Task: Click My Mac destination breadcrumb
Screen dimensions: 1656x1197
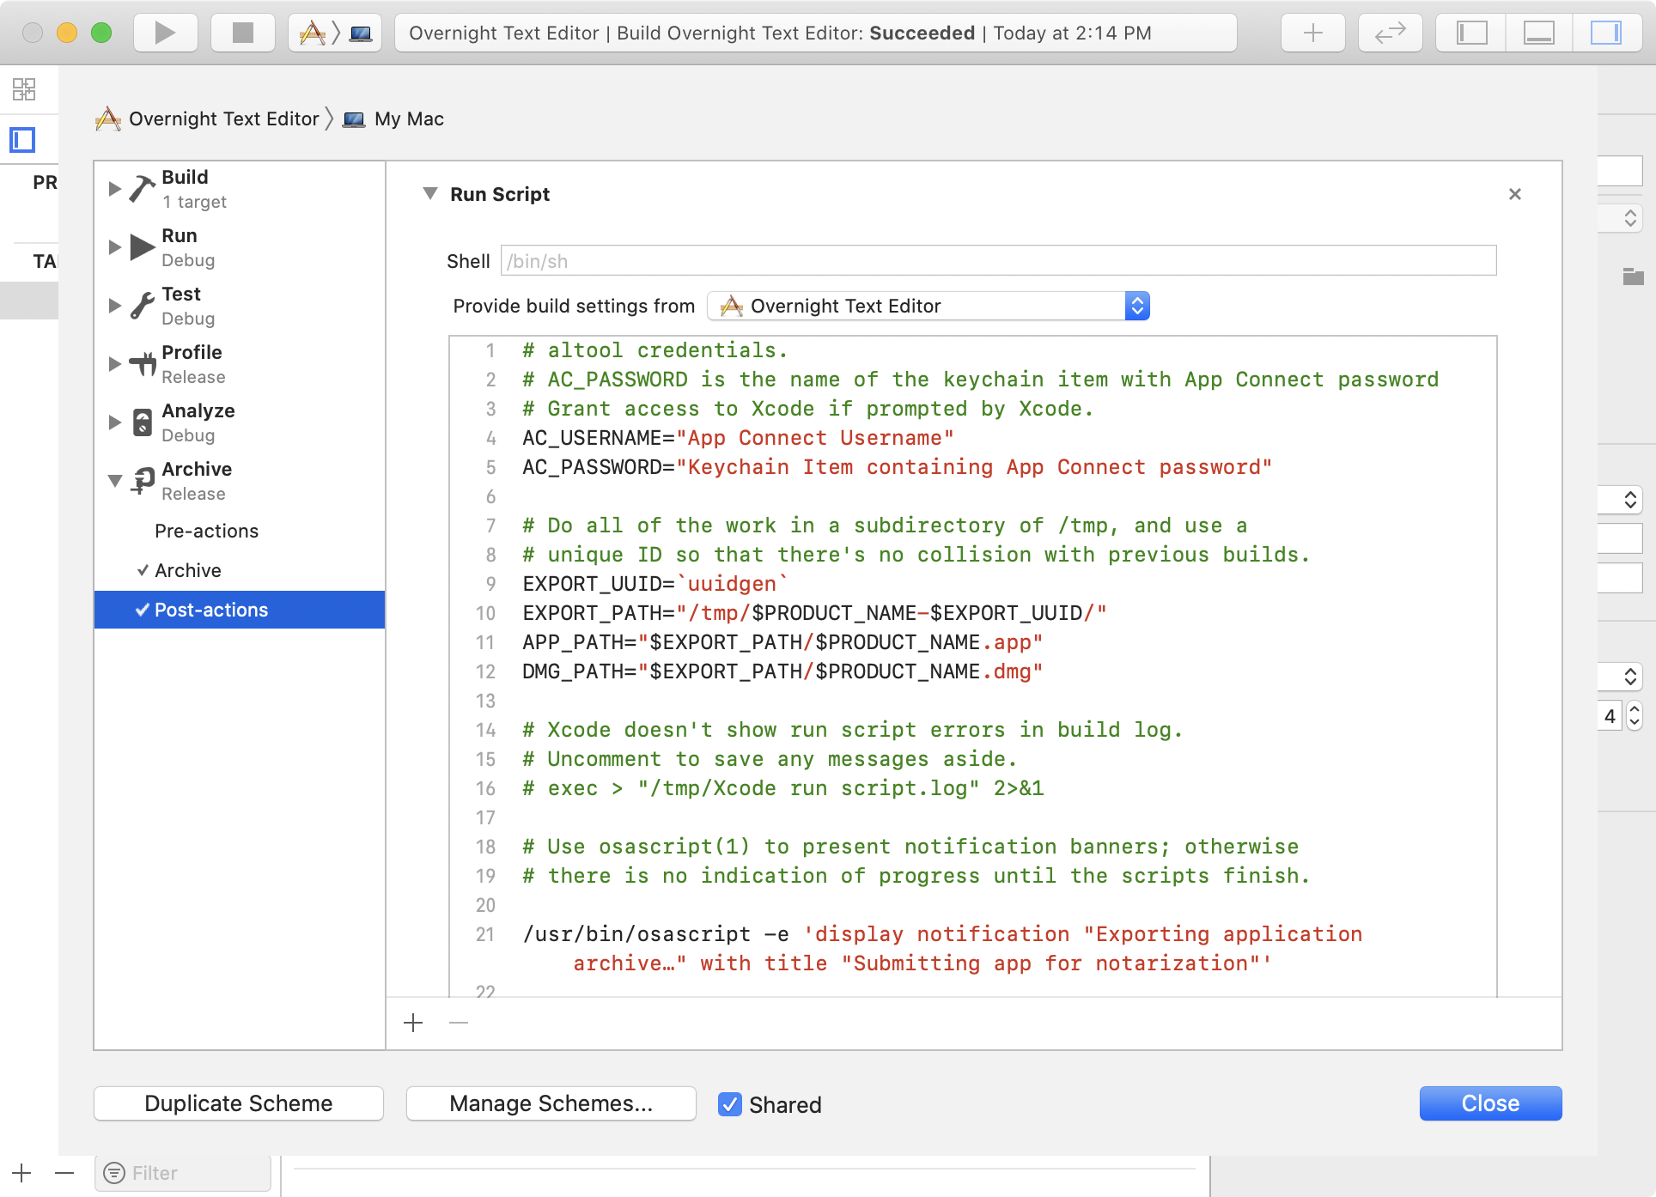Action: (393, 118)
